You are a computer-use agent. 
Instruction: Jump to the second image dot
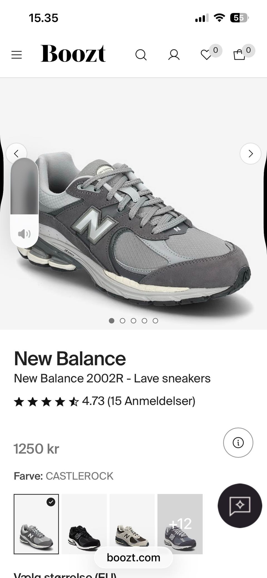coord(122,321)
